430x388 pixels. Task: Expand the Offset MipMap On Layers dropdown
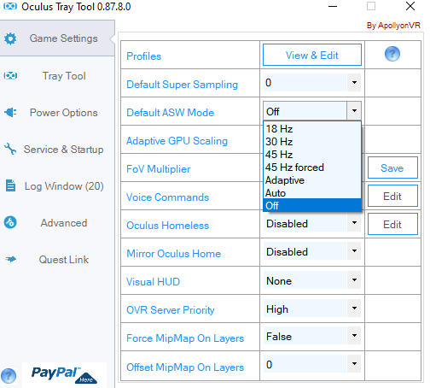click(354, 363)
